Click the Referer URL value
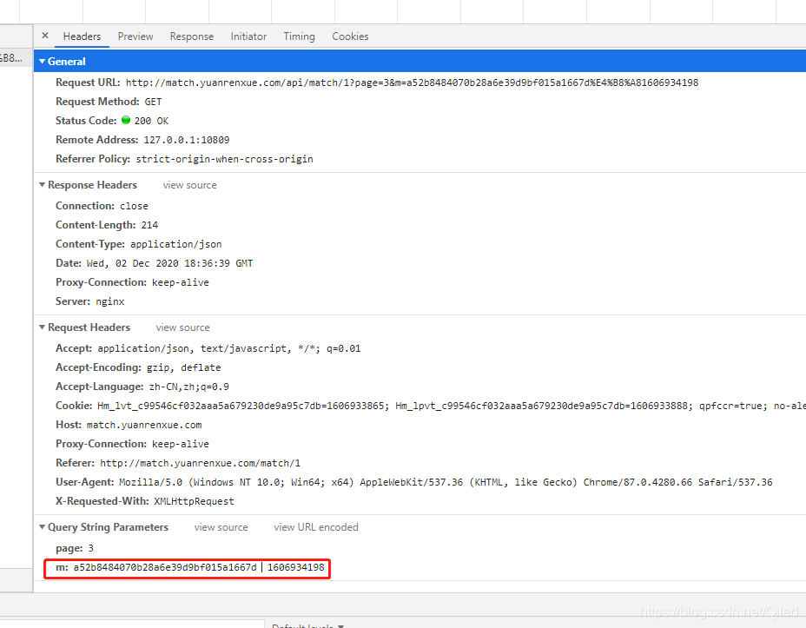The image size is (806, 628). click(x=200, y=463)
